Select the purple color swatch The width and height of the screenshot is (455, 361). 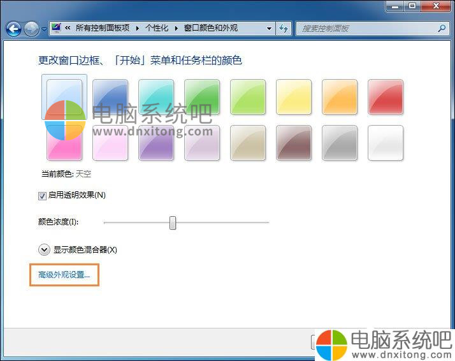coord(156,143)
